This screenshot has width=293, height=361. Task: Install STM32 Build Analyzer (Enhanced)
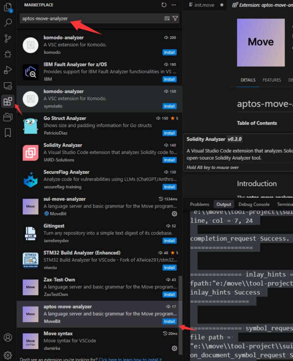pyautogui.click(x=169, y=268)
